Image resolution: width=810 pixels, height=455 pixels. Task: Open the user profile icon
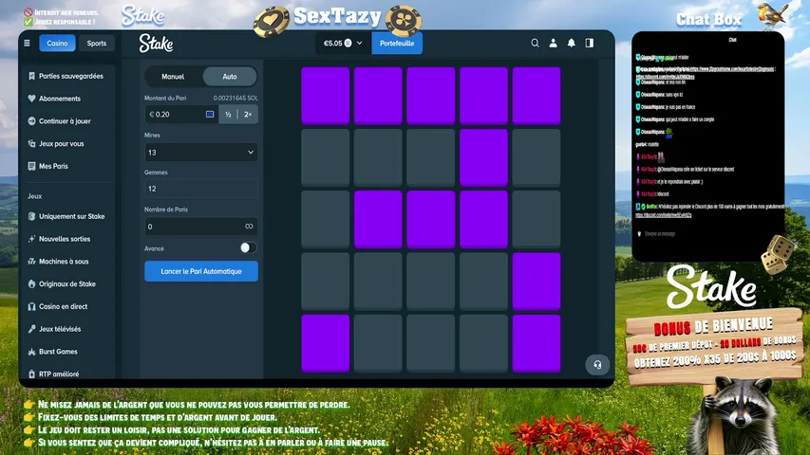(553, 44)
